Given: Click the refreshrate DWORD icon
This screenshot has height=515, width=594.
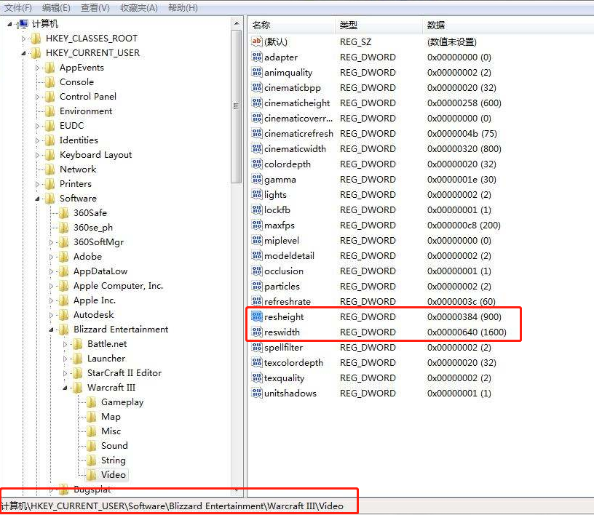Looking at the screenshot, I should tap(256, 301).
